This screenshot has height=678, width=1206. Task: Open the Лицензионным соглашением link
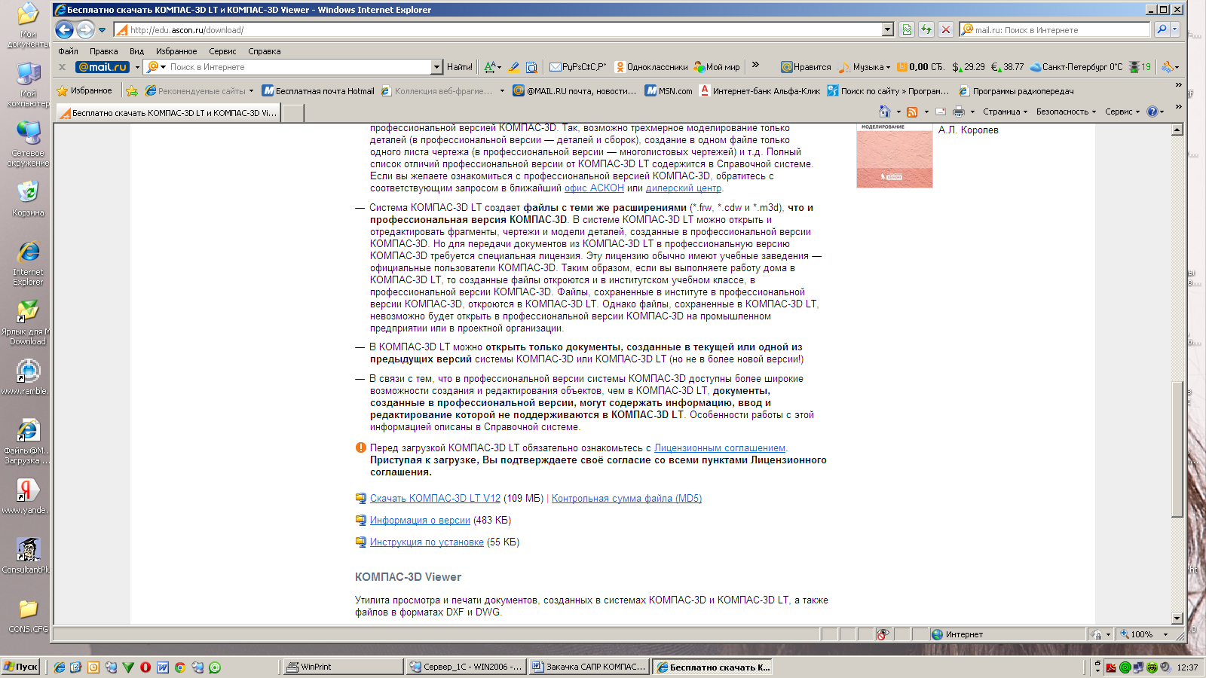point(719,448)
